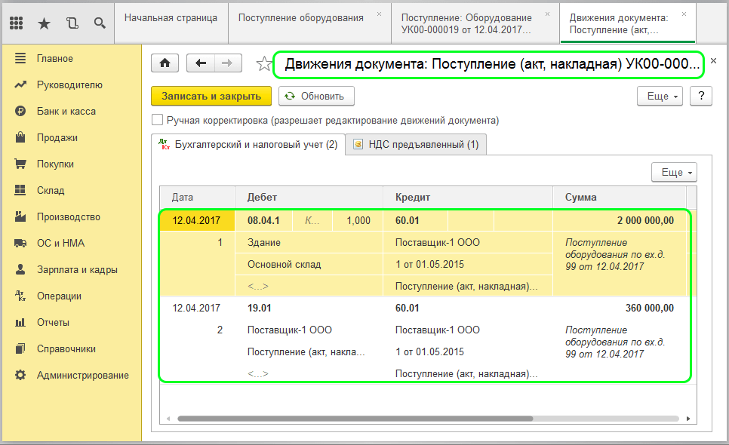Click Записать и закрыть button
This screenshot has height=445, width=729.
tap(211, 96)
